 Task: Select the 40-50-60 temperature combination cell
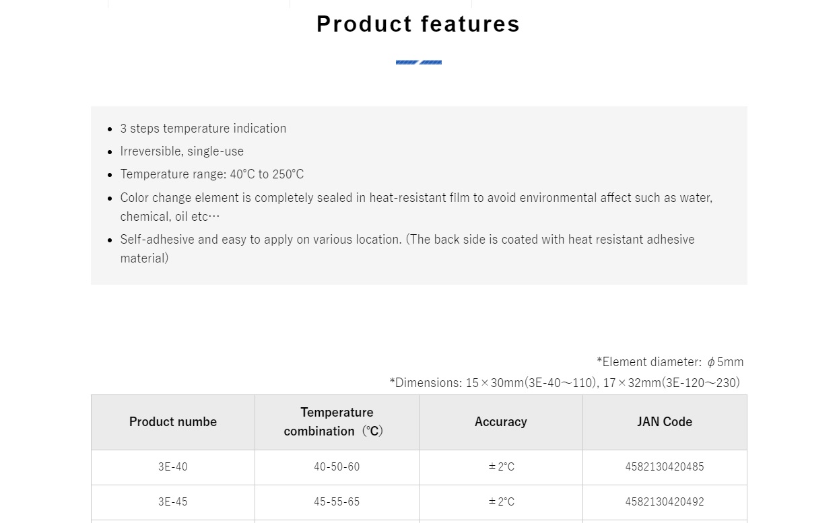click(x=337, y=467)
